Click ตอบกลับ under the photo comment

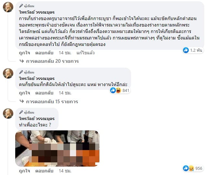click(x=44, y=171)
